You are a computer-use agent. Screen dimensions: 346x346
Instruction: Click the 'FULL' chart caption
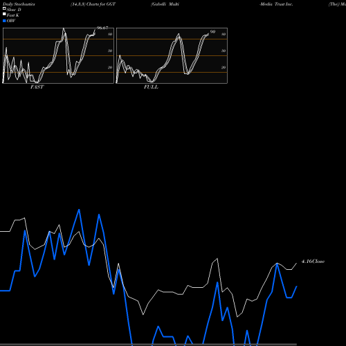pyautogui.click(x=151, y=87)
